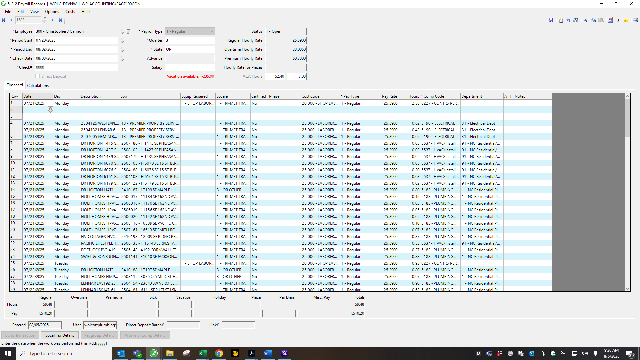The width and height of the screenshot is (640, 360).
Task: Open Excel from the taskbar
Action: (x=202, y=353)
